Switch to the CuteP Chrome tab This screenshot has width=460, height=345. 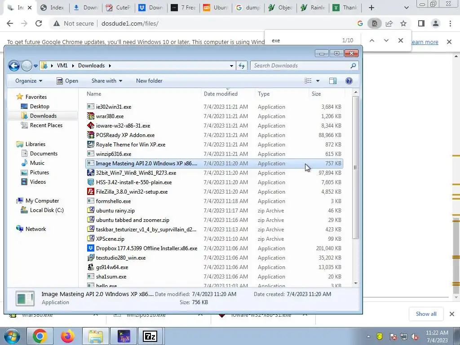pos(119,8)
